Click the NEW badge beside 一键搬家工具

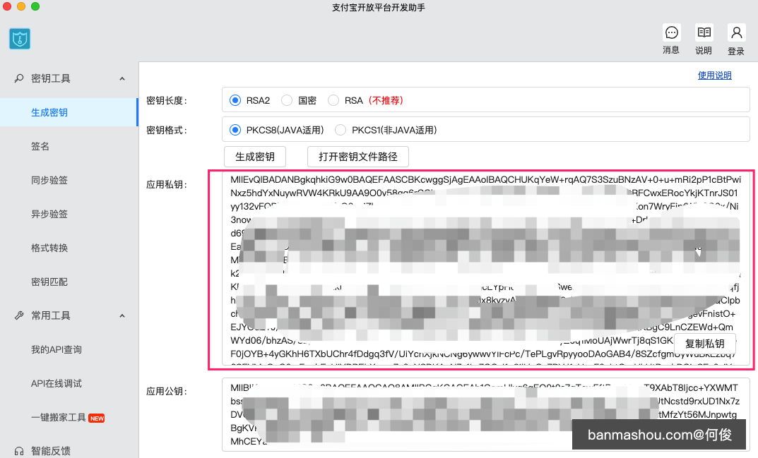pos(97,418)
